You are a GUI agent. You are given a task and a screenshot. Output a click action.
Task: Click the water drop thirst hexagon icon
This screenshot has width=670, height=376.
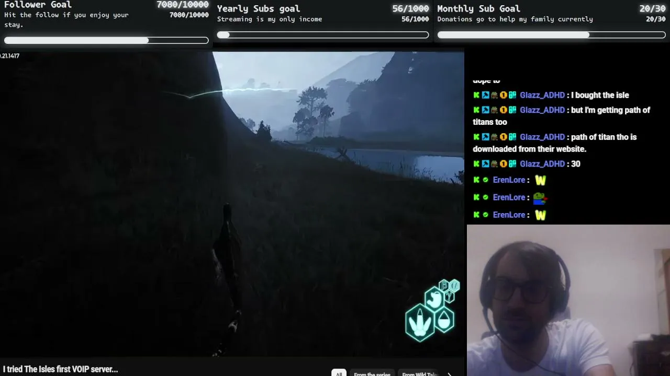(444, 320)
